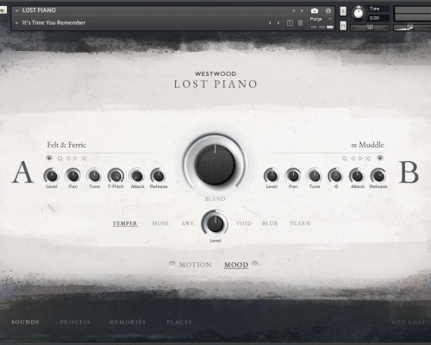Viewport: 431px width, 345px height.
Task: Select the BLUR effect
Action: coord(270,223)
